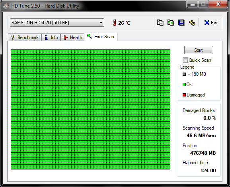Click the copy screenshot to clipboard icon
The height and width of the screenshot is (187, 230).
[171, 23]
